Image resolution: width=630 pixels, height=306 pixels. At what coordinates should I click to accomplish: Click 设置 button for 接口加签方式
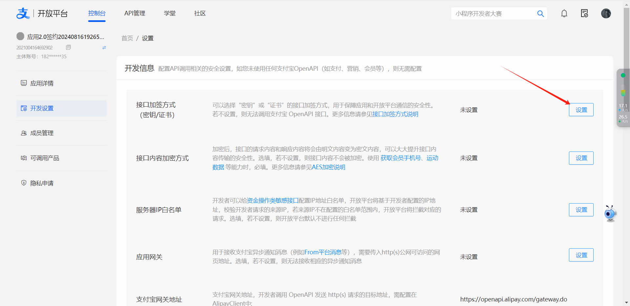coord(581,110)
